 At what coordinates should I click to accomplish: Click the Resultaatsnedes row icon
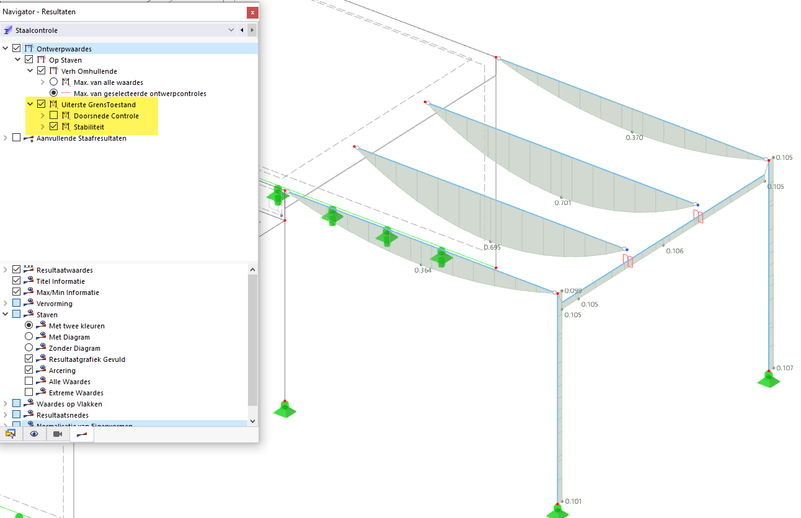coord(29,415)
